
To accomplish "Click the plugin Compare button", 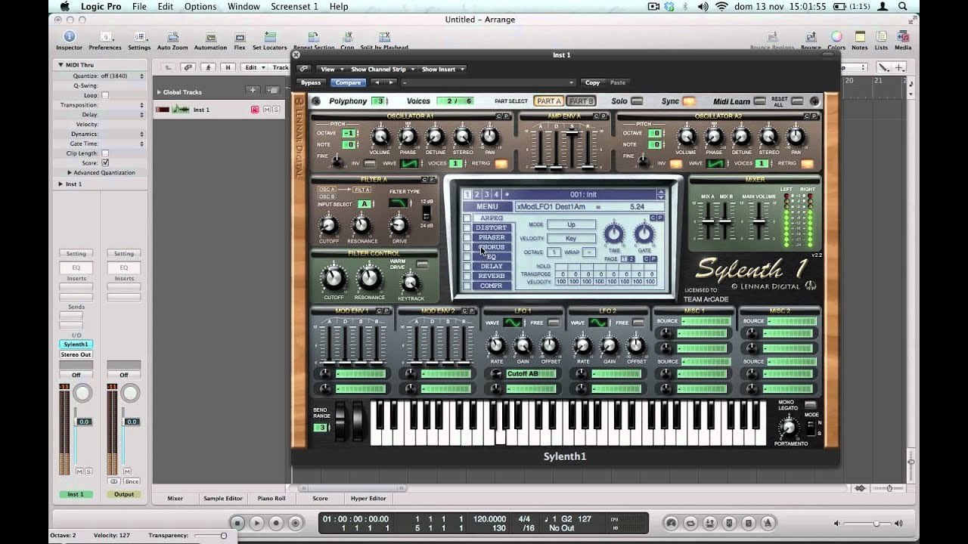I will 348,82.
